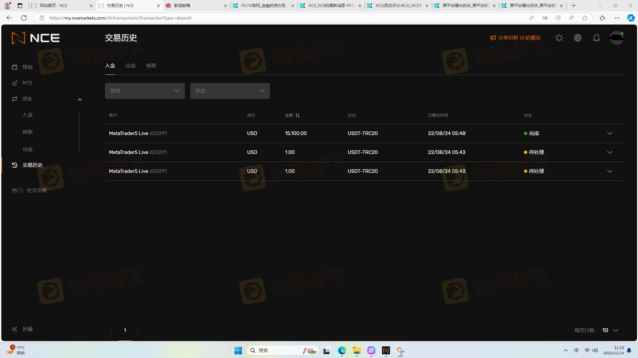
Task: Click the browser back button
Action: coord(9,18)
